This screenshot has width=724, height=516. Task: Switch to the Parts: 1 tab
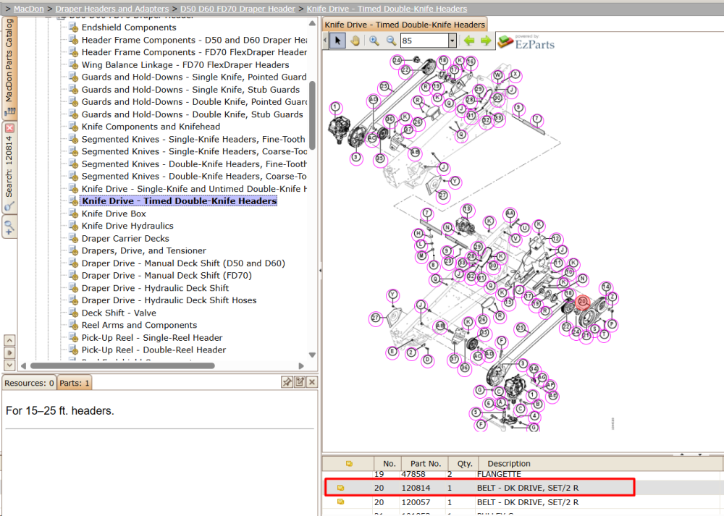75,383
